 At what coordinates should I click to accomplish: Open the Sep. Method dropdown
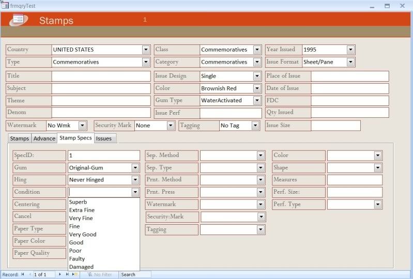click(261, 156)
